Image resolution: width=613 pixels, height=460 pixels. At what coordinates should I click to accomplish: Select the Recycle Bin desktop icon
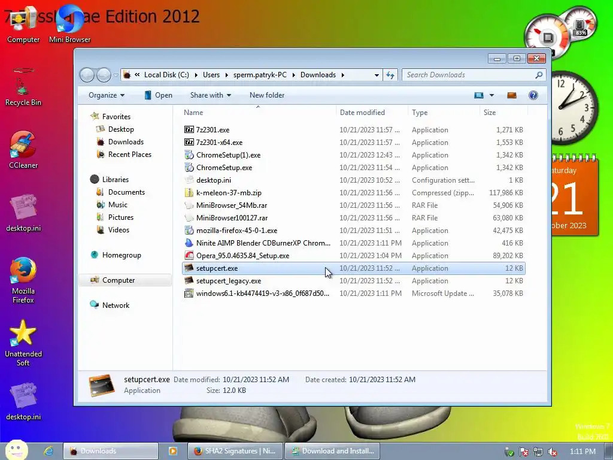23,87
